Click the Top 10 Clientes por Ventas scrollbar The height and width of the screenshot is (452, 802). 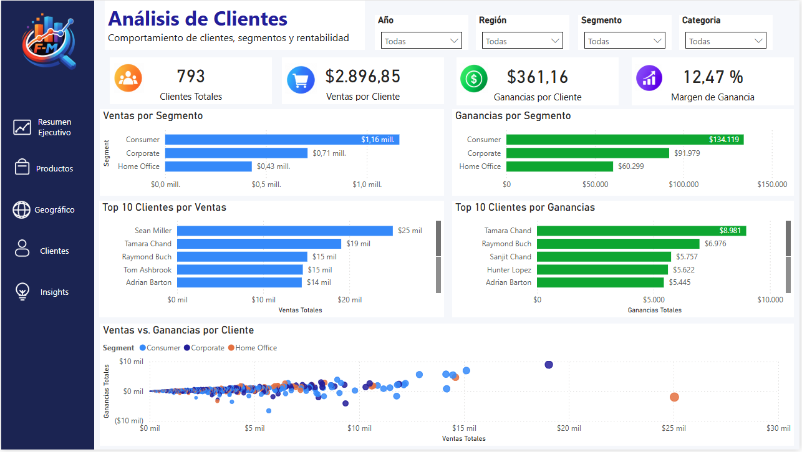[x=438, y=256]
